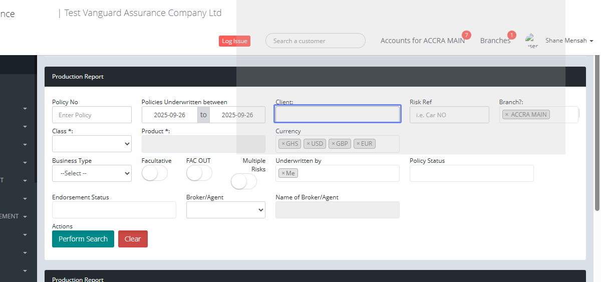601x282 pixels.
Task: Click the user avatar image
Action: (531, 40)
